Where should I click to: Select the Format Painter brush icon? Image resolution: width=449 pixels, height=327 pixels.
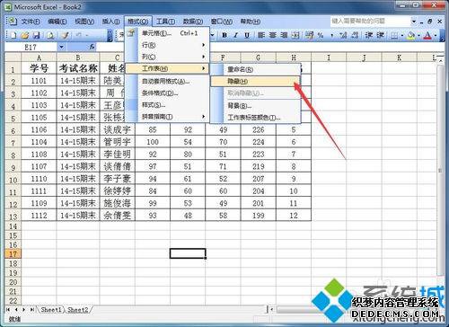[x=65, y=35]
